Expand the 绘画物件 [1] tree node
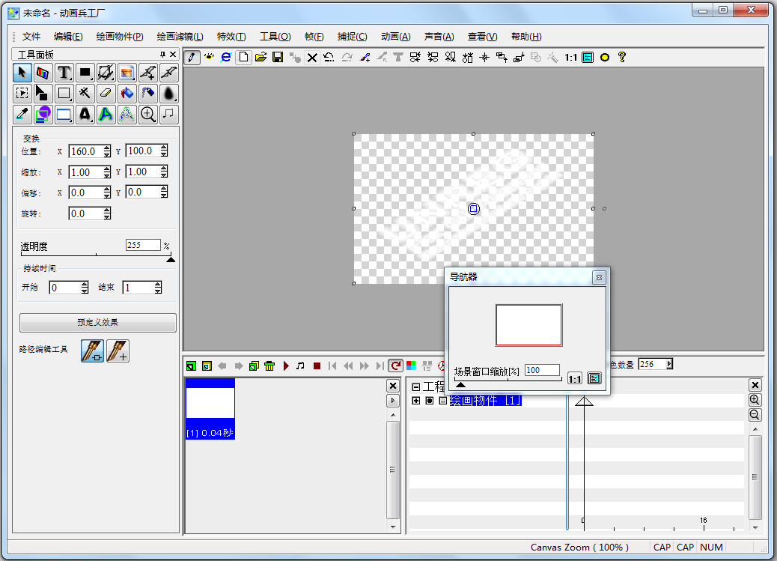The image size is (777, 561). coord(416,401)
